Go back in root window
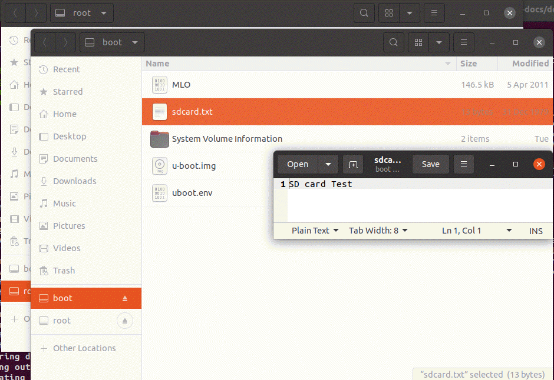 pos(15,13)
